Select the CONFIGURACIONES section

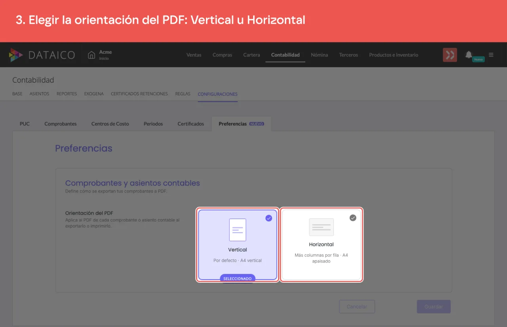(217, 94)
